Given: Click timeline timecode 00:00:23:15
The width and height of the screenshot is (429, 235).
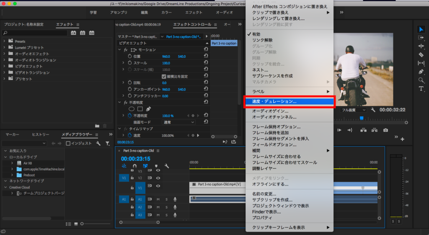Looking at the screenshot, I should tap(135, 159).
